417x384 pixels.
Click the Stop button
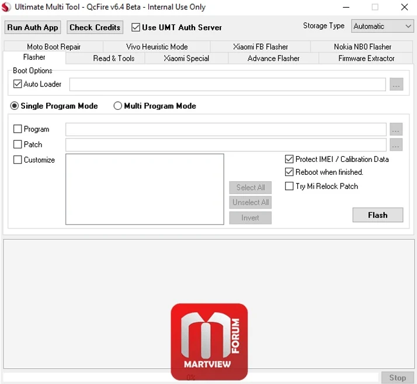[x=398, y=378]
